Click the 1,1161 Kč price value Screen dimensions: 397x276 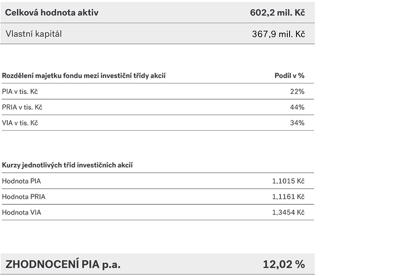point(288,197)
